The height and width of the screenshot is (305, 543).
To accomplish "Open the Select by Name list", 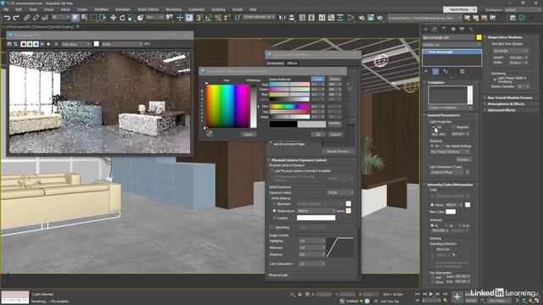I will click(84, 18).
